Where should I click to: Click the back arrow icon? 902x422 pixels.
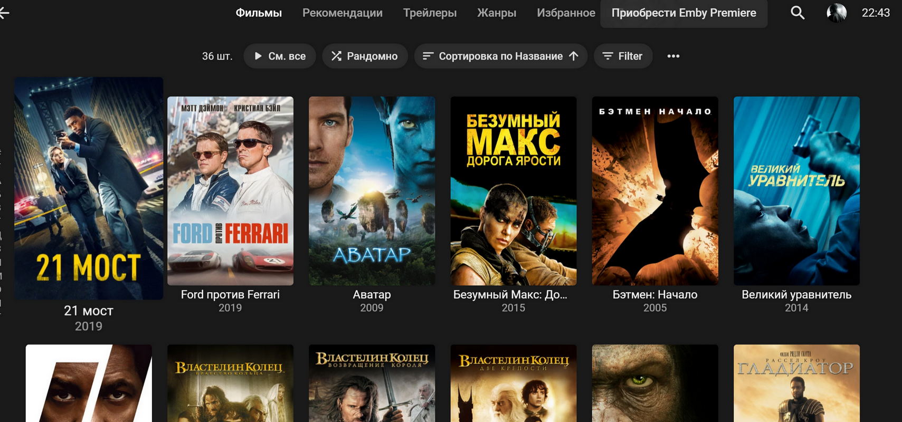tap(4, 13)
